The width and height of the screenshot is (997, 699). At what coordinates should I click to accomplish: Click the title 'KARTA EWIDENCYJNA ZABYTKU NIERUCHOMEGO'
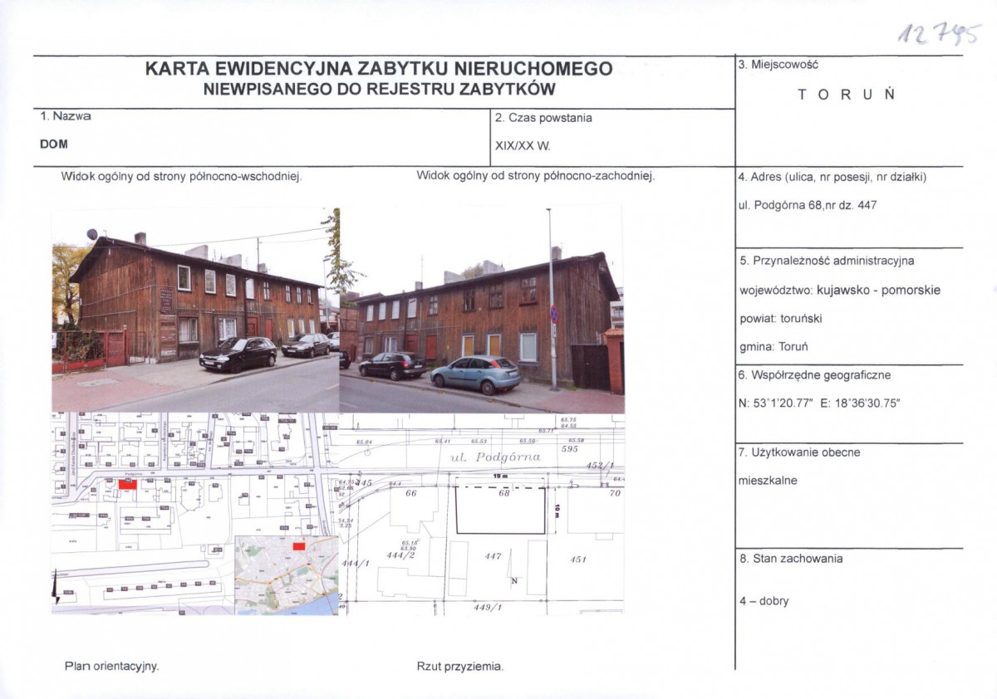(x=379, y=69)
